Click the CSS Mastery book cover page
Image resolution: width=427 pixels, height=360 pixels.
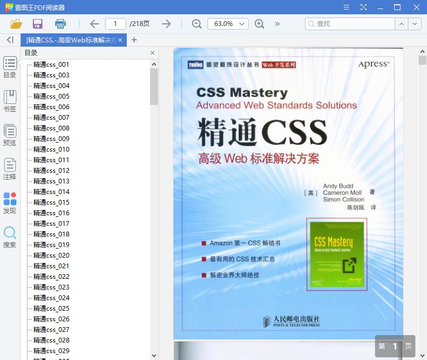click(x=288, y=194)
